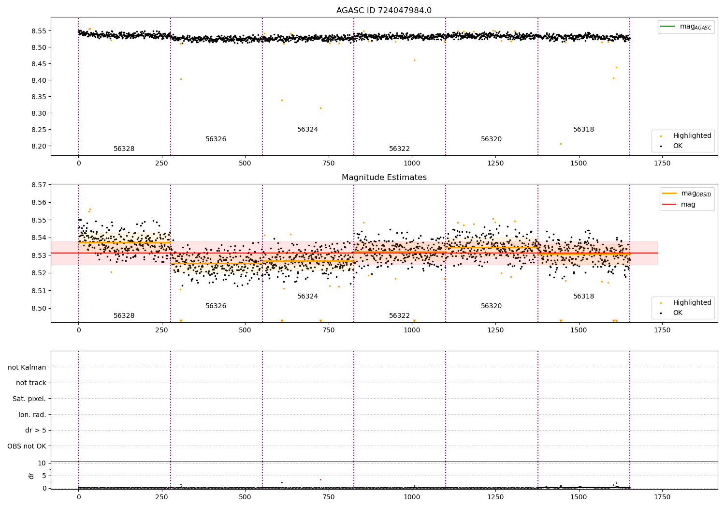Select the "not Kalman" row label
Image resolution: width=725 pixels, height=508 pixels.
click(27, 367)
